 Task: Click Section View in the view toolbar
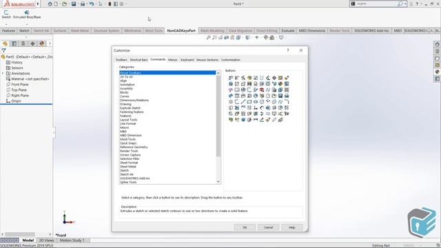pyautogui.click(x=227, y=37)
